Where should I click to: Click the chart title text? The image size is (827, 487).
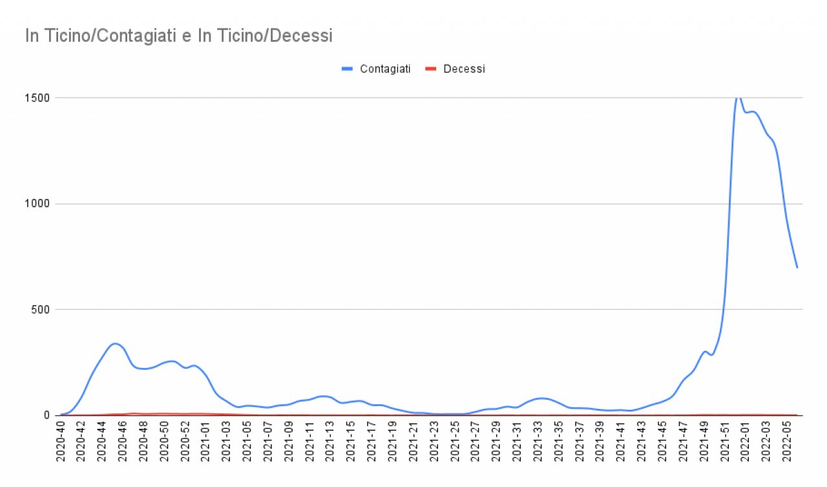click(178, 36)
